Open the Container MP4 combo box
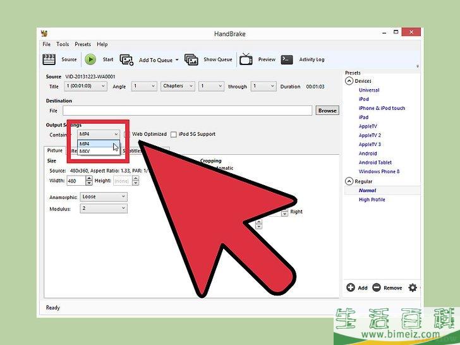 tap(99, 134)
